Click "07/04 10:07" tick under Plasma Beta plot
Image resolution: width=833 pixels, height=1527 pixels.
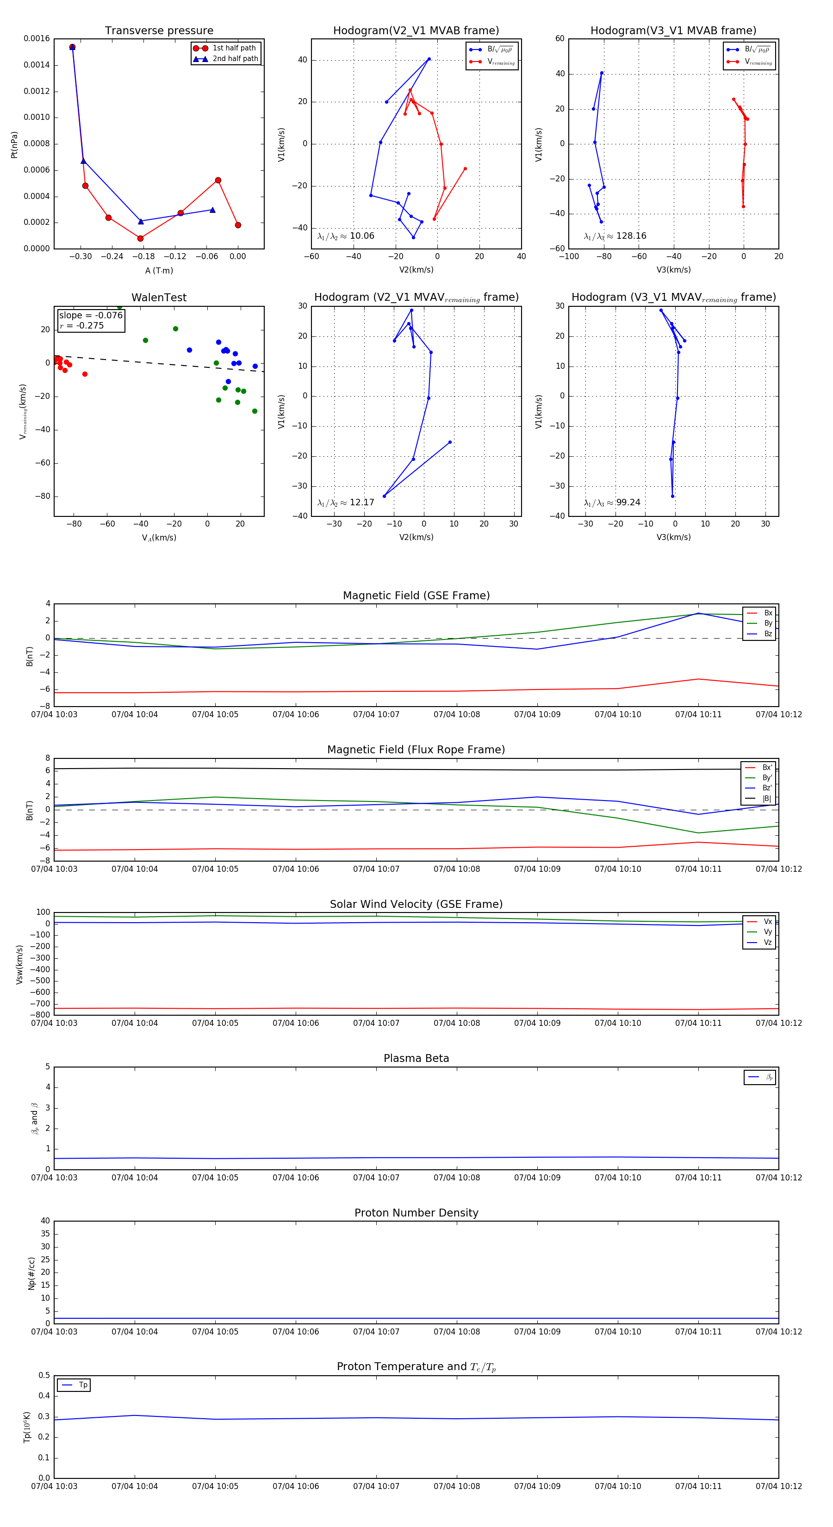(376, 1177)
